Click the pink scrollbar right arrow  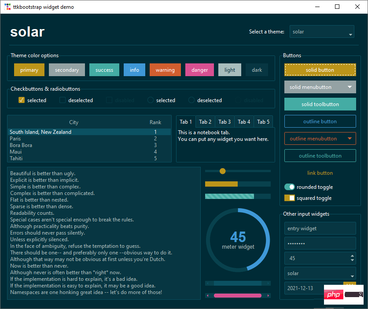(x=268, y=296)
